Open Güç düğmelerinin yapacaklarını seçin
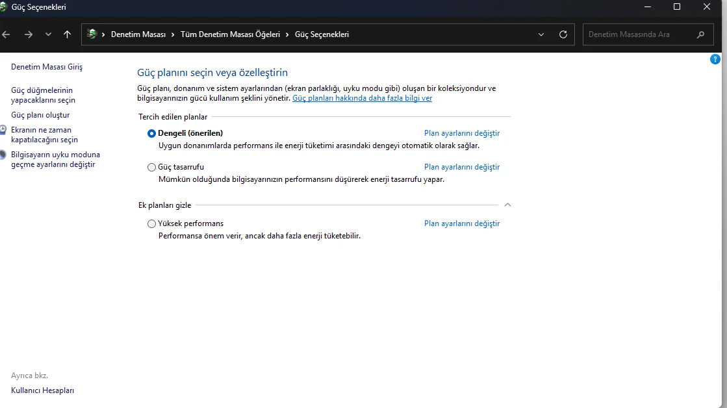The width and height of the screenshot is (727, 408). pyautogui.click(x=43, y=95)
